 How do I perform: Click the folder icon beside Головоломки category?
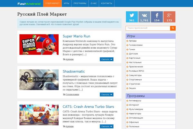(x=64, y=94)
